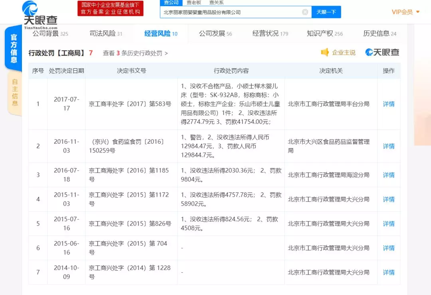Switch to the 查关系 search tab

click(x=216, y=3)
